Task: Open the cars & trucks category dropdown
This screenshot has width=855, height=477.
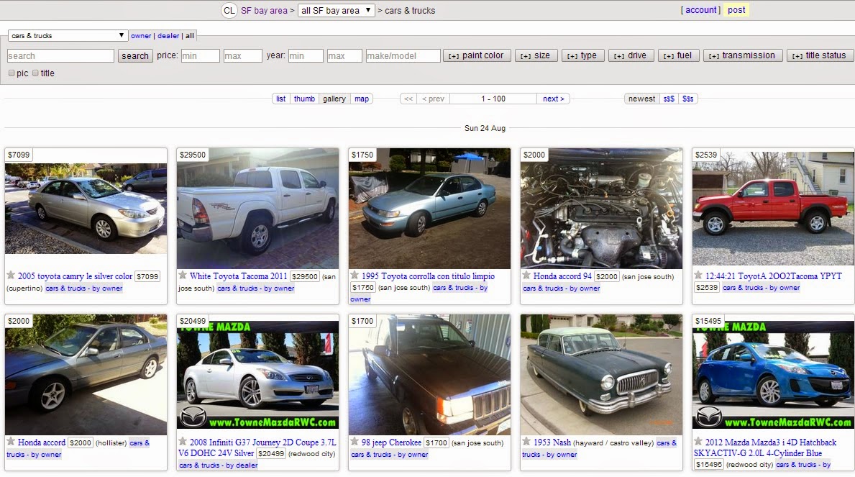Action: [x=68, y=35]
